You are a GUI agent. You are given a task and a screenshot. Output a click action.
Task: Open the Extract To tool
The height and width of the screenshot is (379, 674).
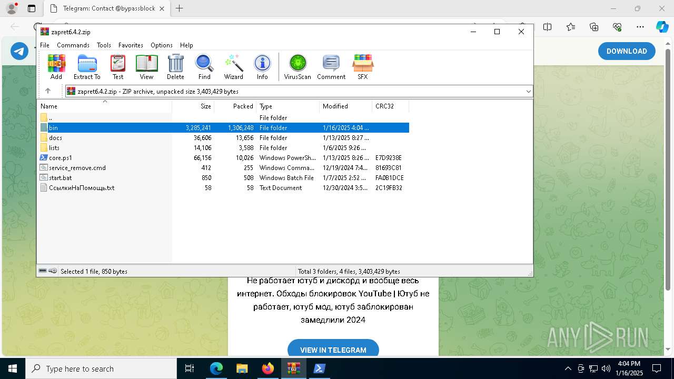(87, 67)
